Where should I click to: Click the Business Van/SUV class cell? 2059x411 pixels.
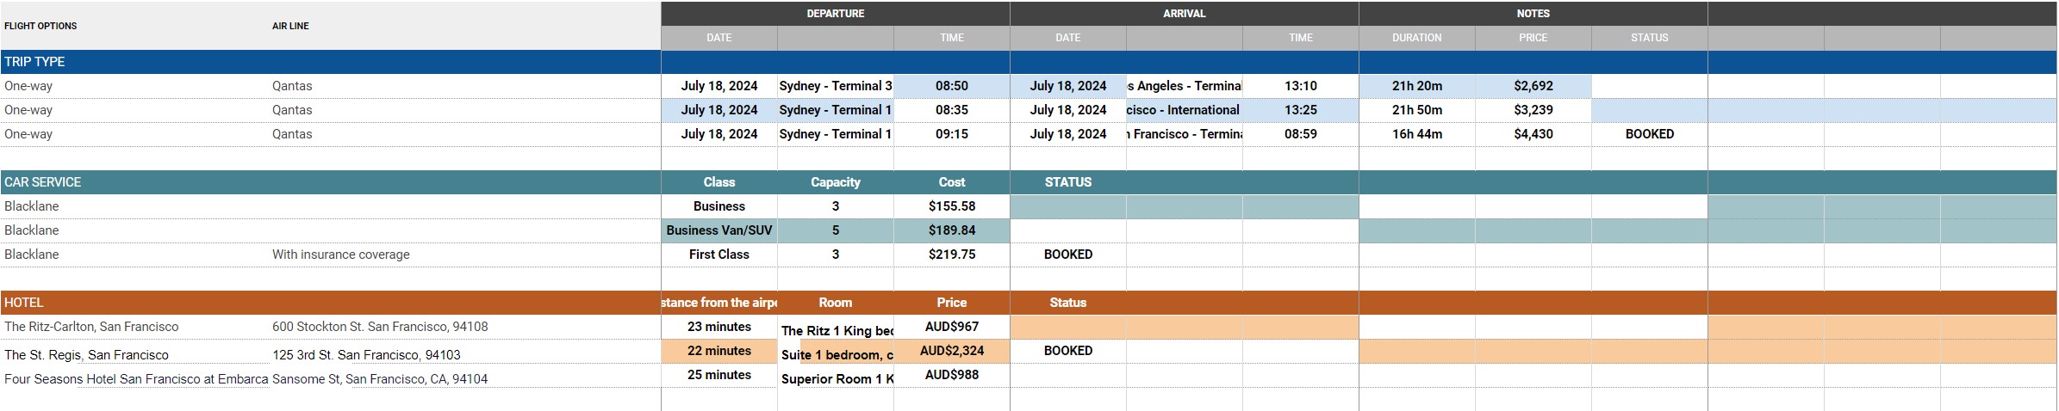pos(718,230)
